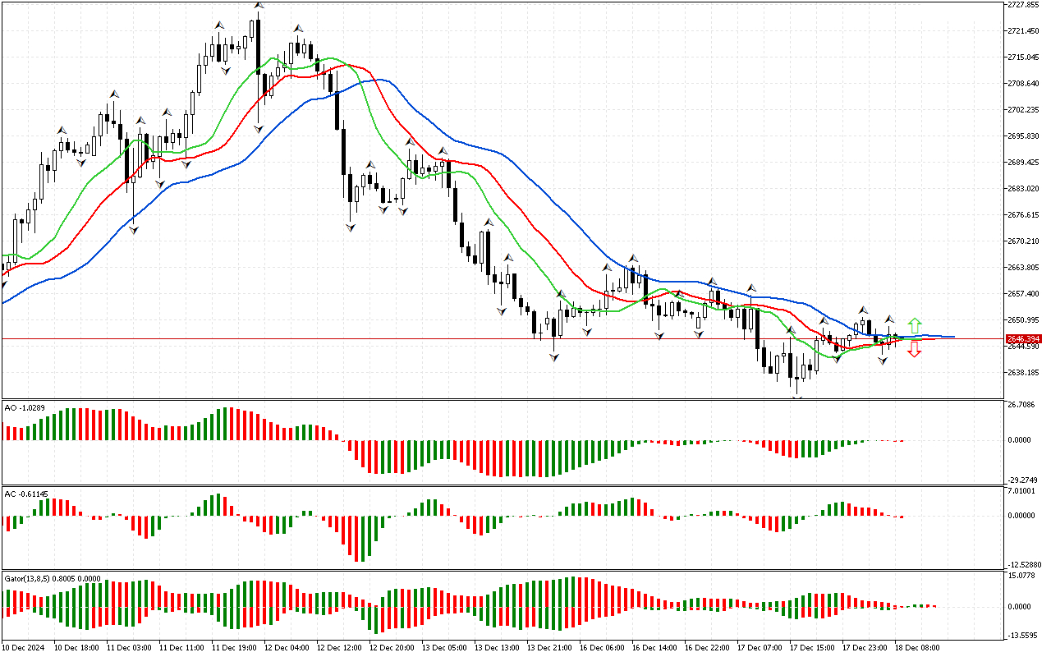Click the 15.0778 value on Gator scale
Screen dimensions: 1051x657
1021,576
